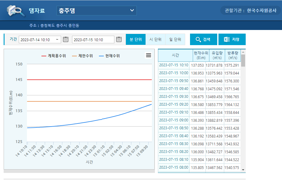Screen dimensions: 282x185
Task: Click the 시간 column header
Action: 175,55
